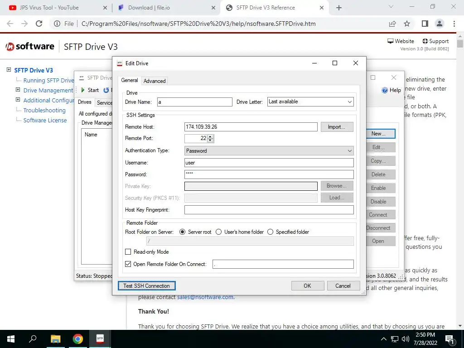Click the Windows Start button
This screenshot has width=464, height=348.
pos(11,339)
